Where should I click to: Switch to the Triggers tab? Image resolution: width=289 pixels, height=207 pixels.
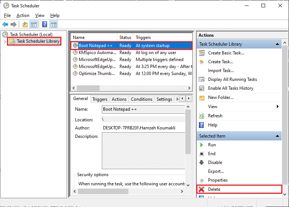100,99
